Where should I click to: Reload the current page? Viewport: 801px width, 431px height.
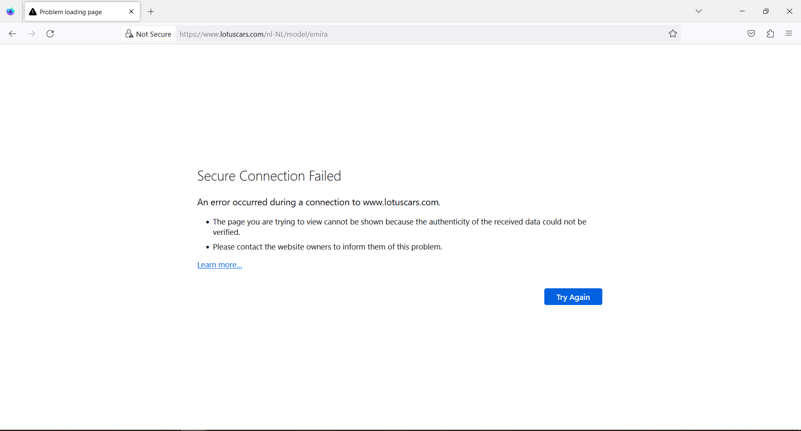click(x=50, y=34)
